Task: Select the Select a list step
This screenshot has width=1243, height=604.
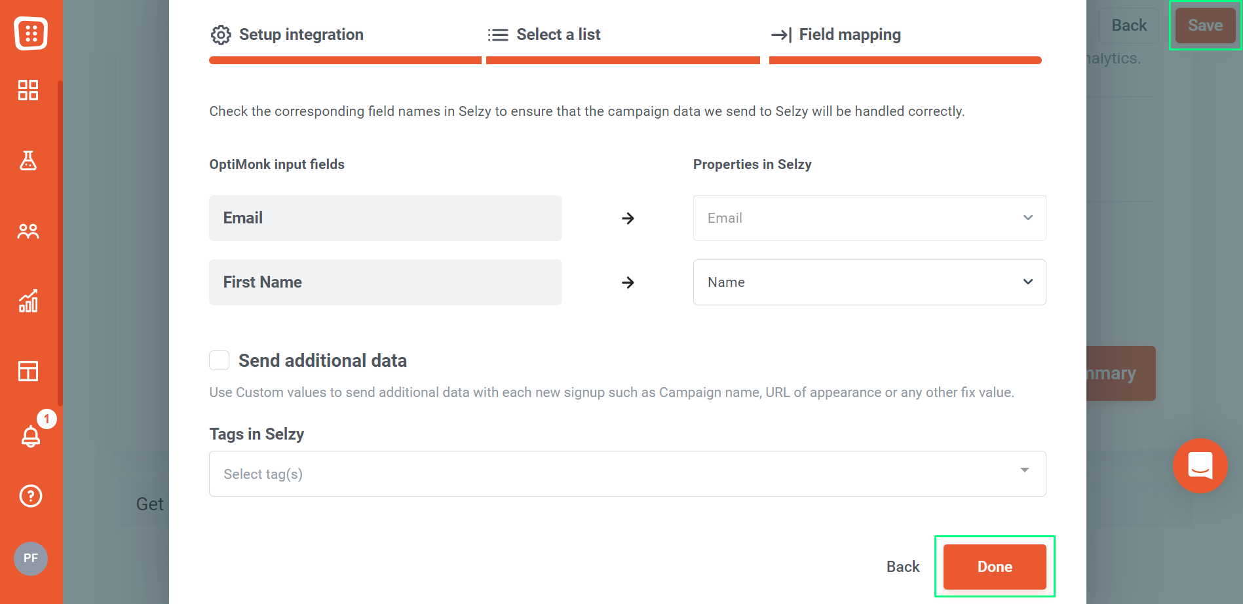Action: pyautogui.click(x=544, y=35)
